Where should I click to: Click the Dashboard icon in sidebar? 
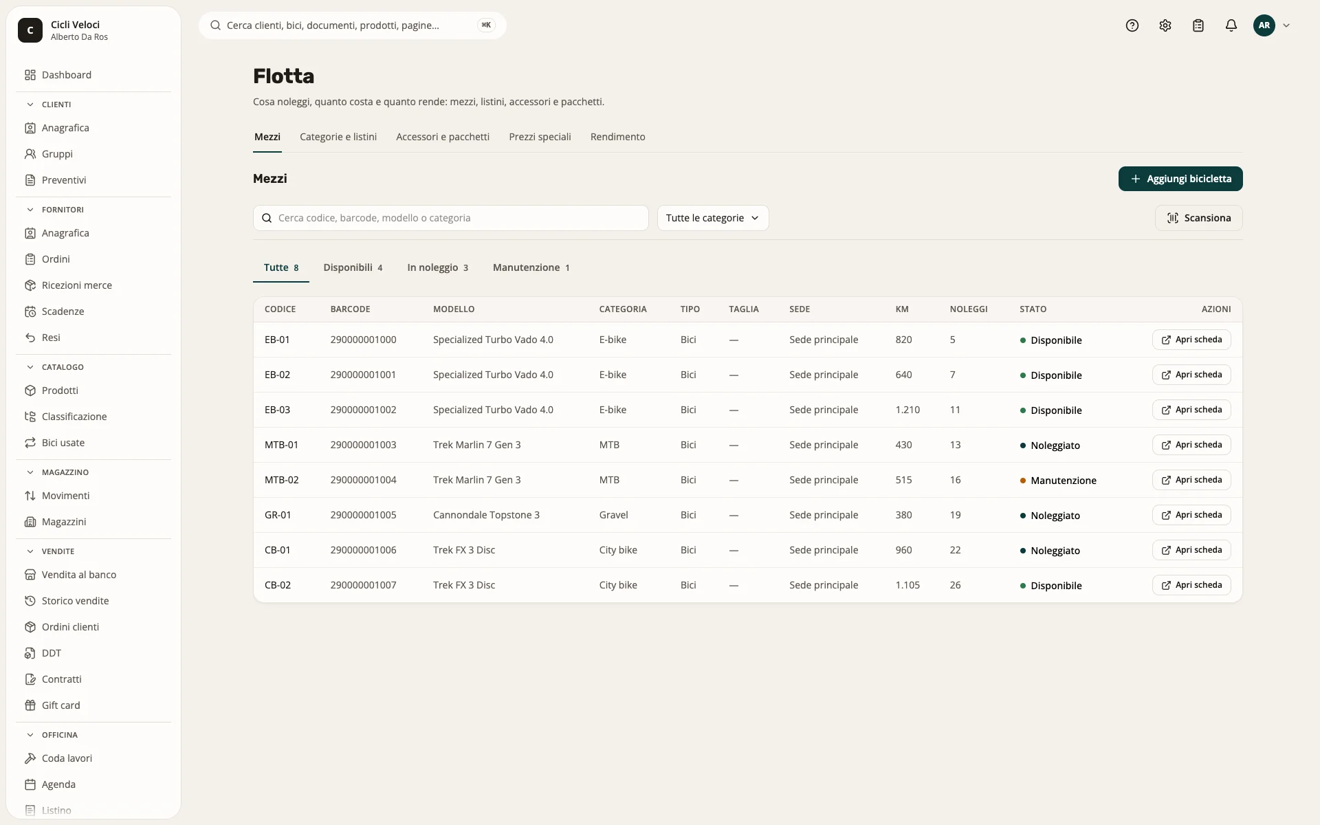(30, 75)
